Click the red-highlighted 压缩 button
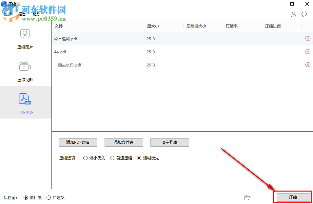313x204 pixels. 293,197
